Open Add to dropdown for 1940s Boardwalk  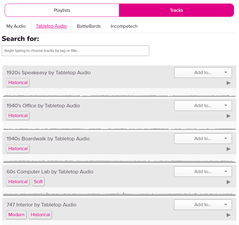coord(203,139)
